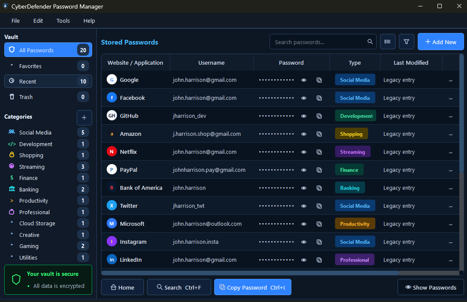Open more options for Facebook row
467x302 pixels.
pyautogui.click(x=451, y=99)
